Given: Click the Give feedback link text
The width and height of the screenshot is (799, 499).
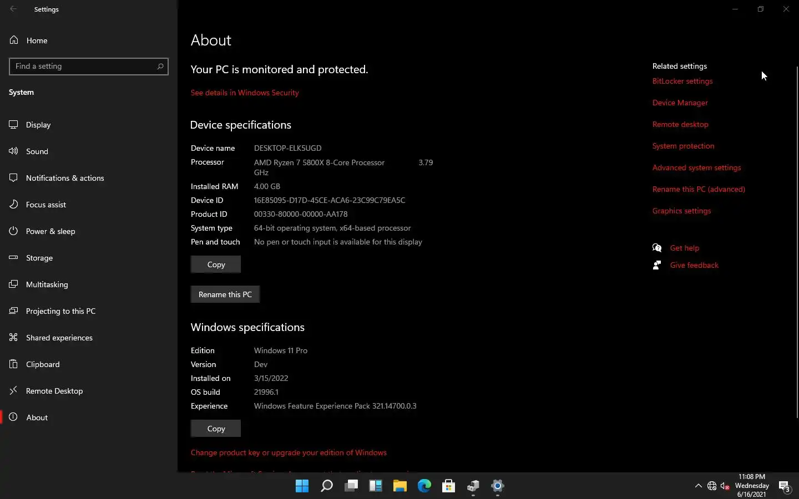Looking at the screenshot, I should [x=694, y=265].
